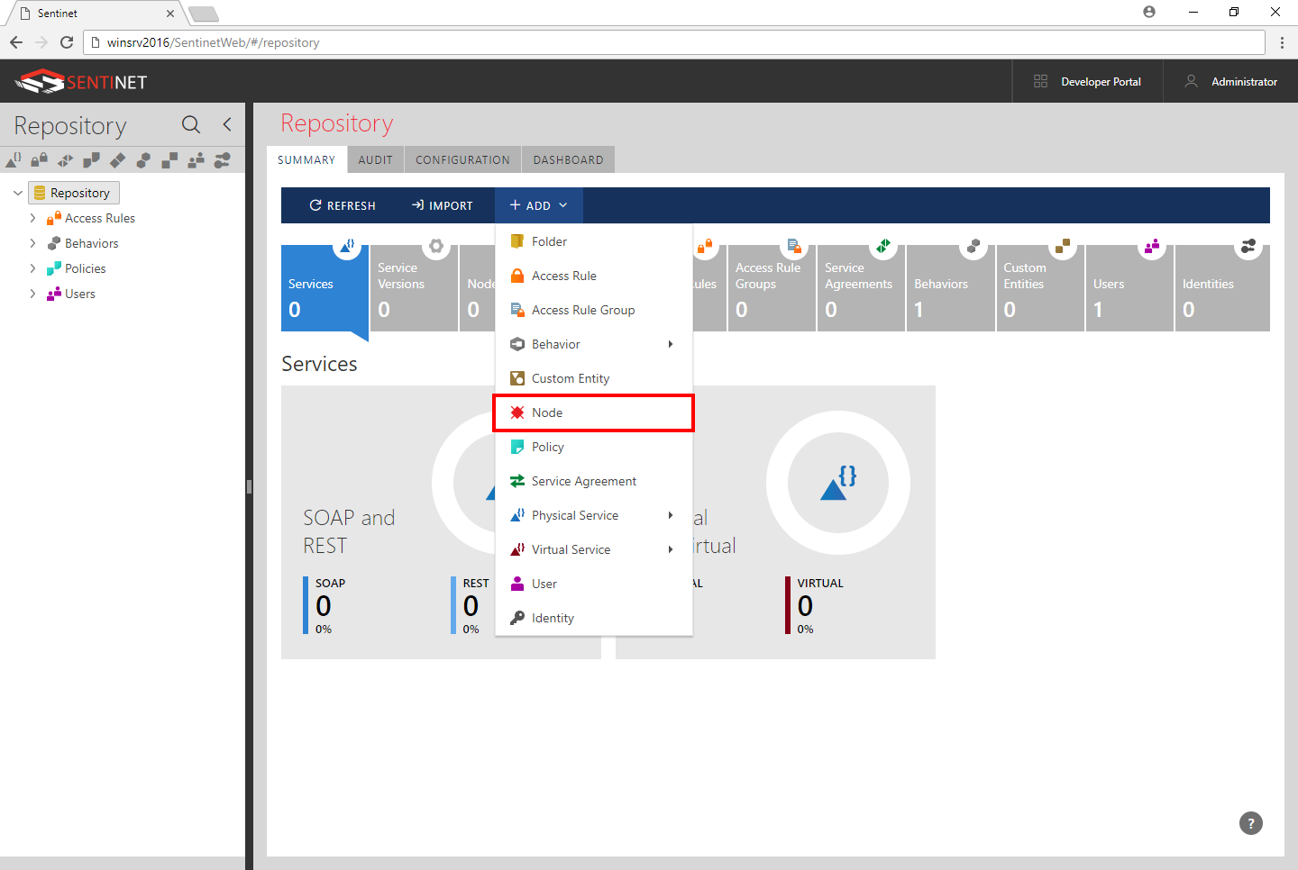The width and height of the screenshot is (1298, 870).
Task: Click the browser address bar
Action: click(674, 42)
